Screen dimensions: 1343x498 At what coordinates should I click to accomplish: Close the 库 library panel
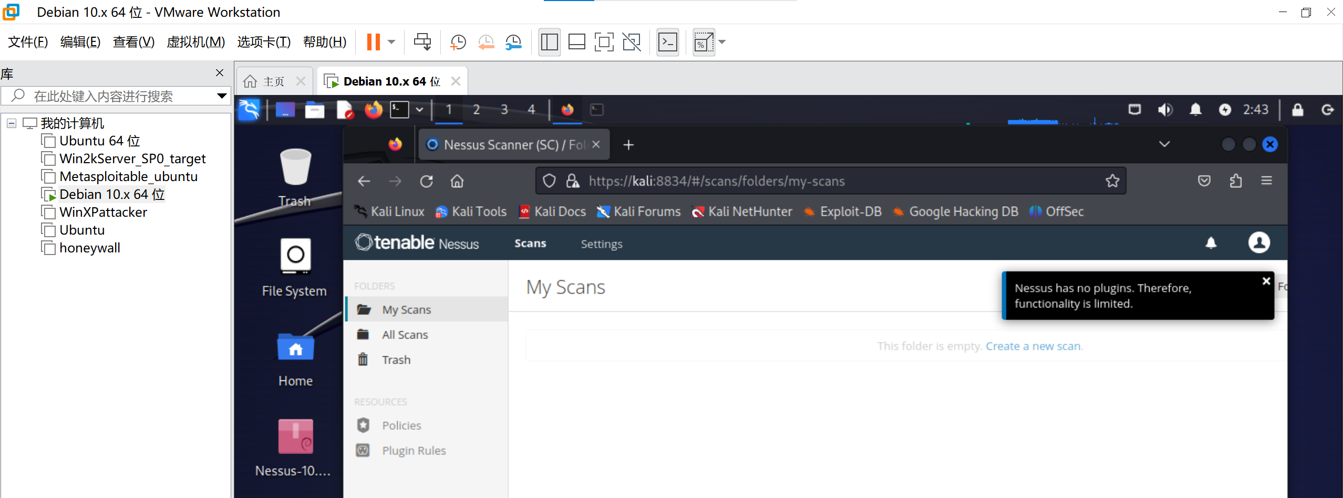220,73
